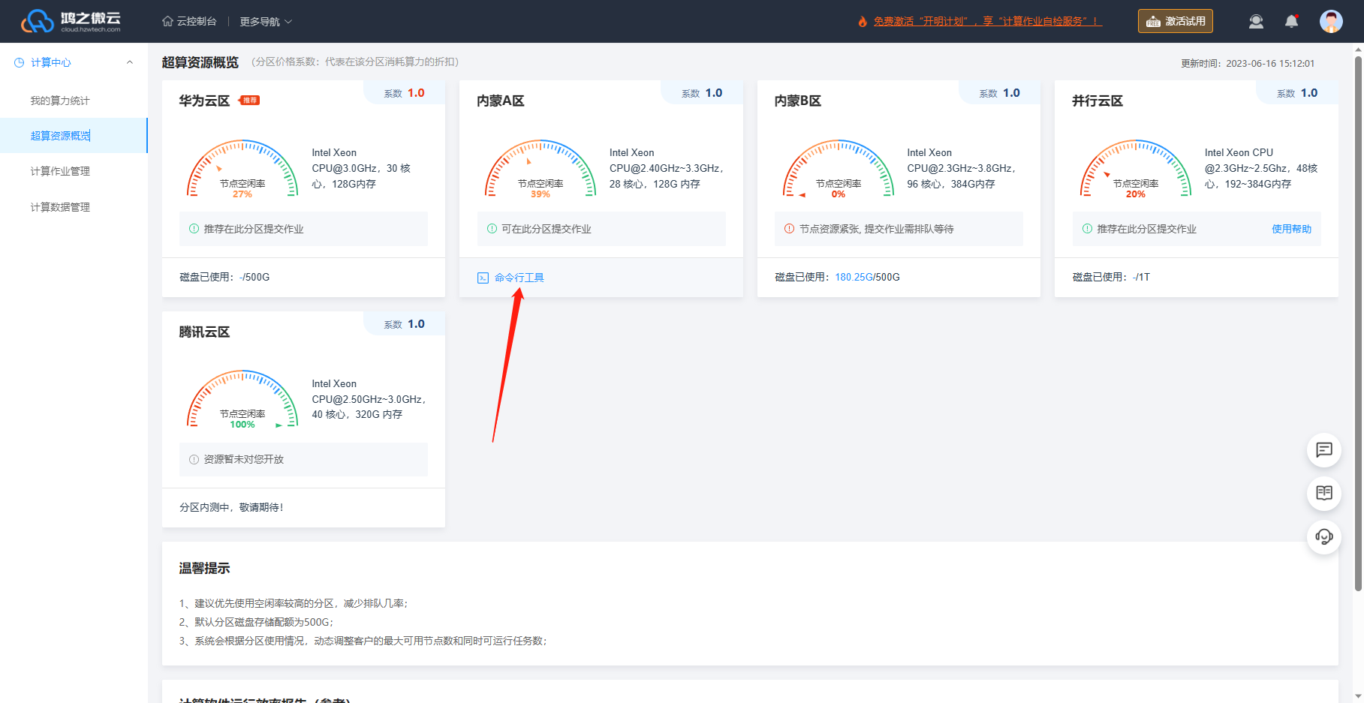Click the 鸿之微云 cloud logo
The width and height of the screenshot is (1364, 703).
tap(71, 21)
